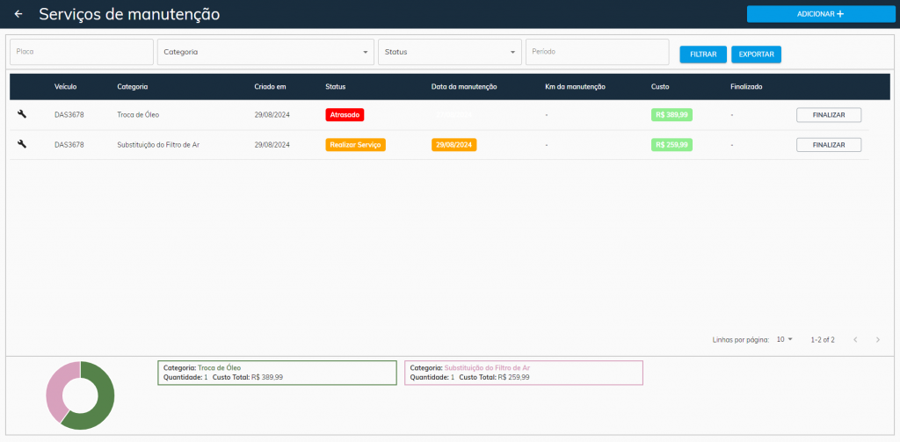Image resolution: width=900 pixels, height=442 pixels.
Task: Go back using the arrow icon
Action: (18, 14)
